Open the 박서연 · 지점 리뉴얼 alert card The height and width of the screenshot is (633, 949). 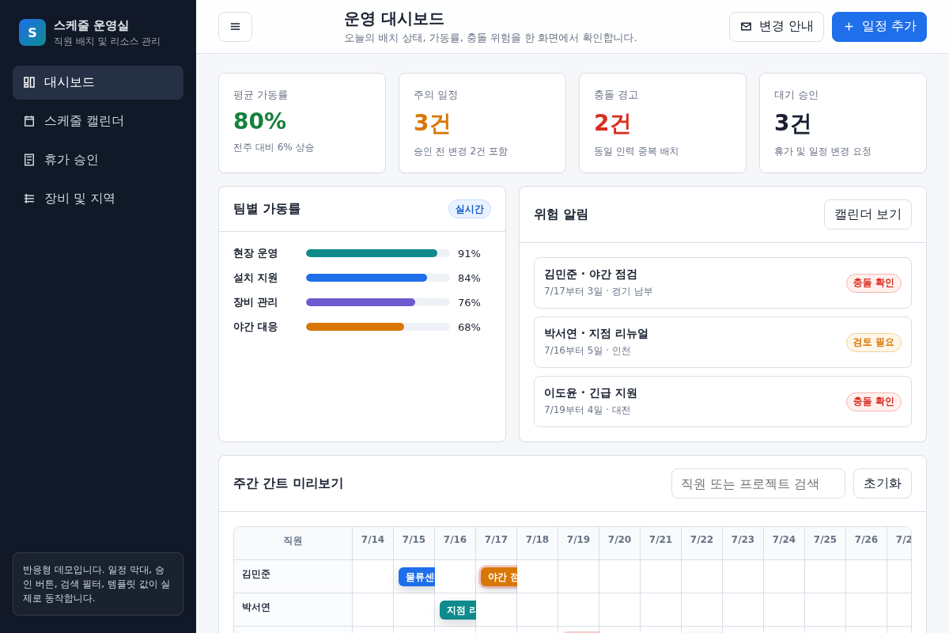click(723, 343)
